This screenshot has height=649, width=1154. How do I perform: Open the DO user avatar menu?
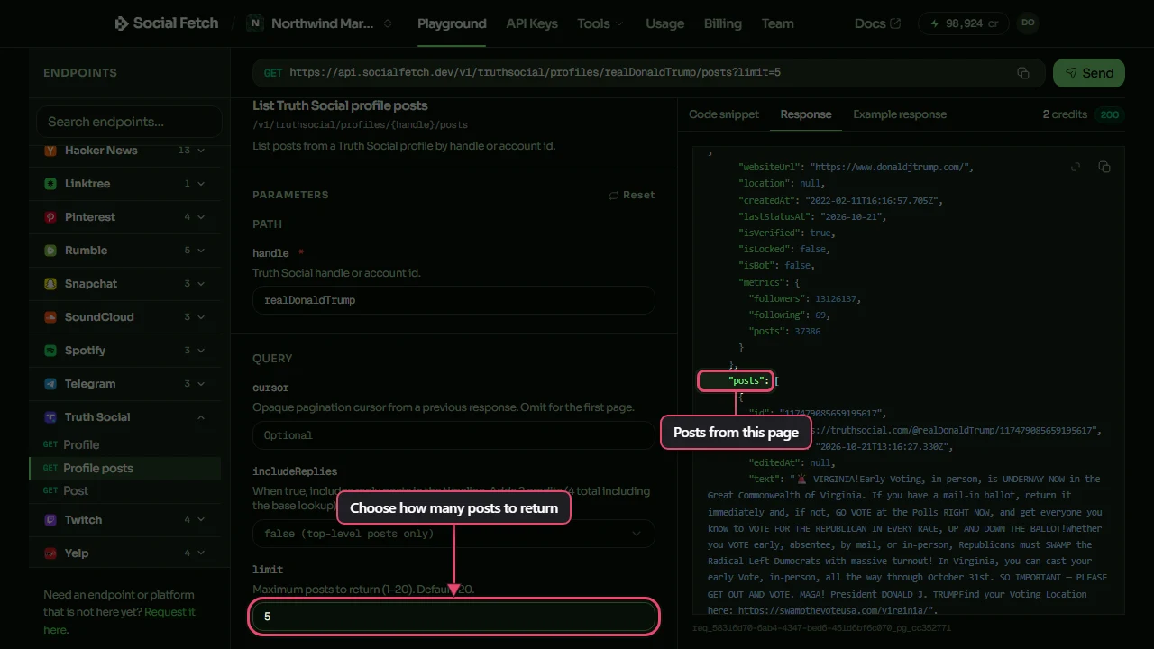click(x=1027, y=23)
